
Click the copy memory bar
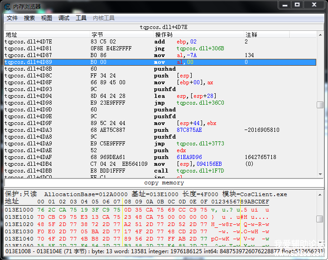coord(164,183)
